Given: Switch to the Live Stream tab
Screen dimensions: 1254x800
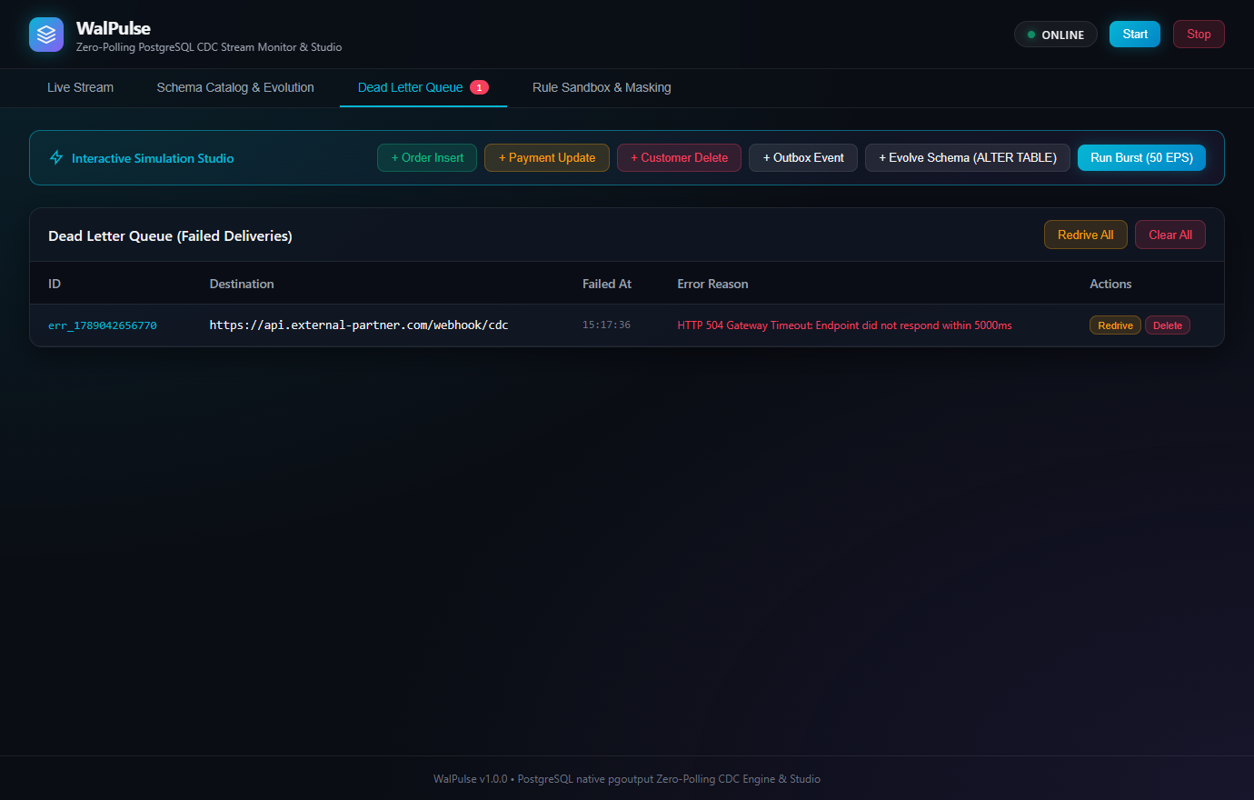Looking at the screenshot, I should pyautogui.click(x=81, y=87).
